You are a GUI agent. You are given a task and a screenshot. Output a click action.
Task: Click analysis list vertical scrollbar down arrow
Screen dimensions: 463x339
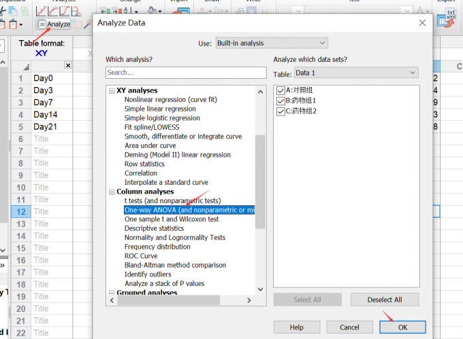(260, 289)
